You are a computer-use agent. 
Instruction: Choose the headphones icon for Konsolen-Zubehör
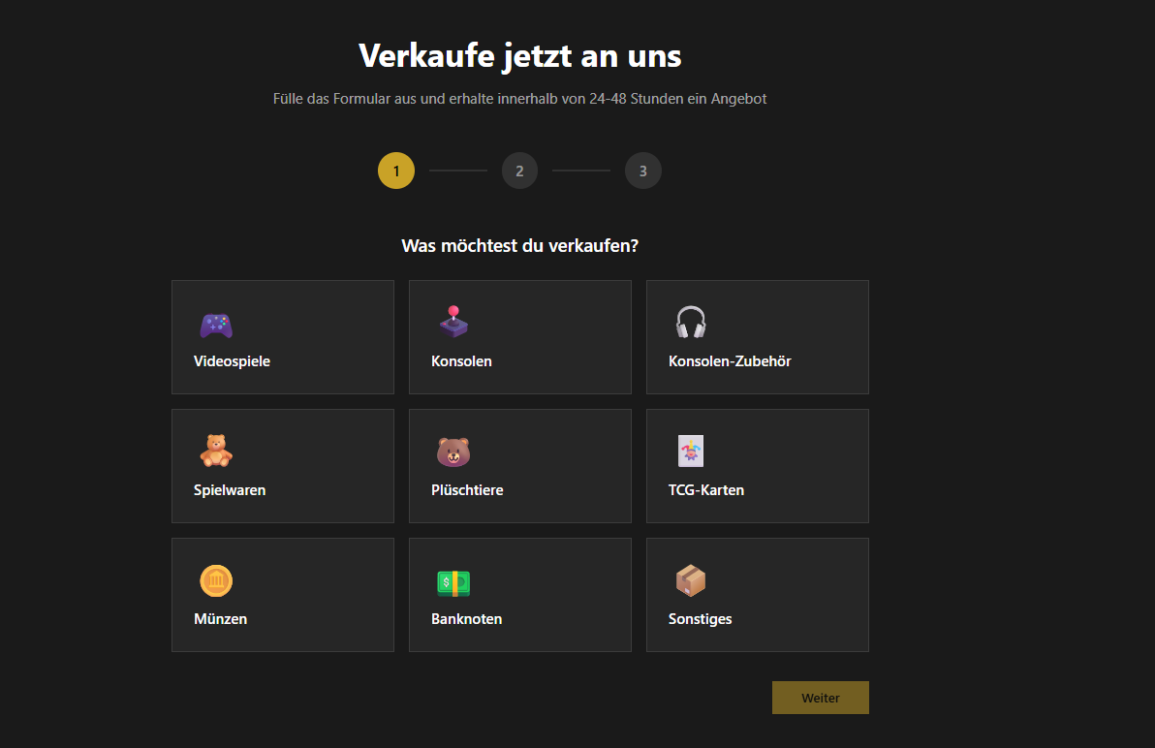point(691,322)
